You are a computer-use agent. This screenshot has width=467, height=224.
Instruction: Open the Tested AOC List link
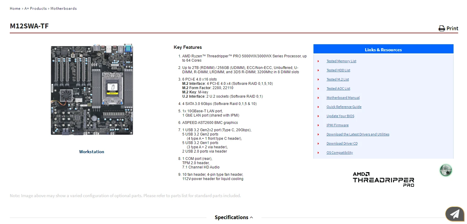pos(338,89)
